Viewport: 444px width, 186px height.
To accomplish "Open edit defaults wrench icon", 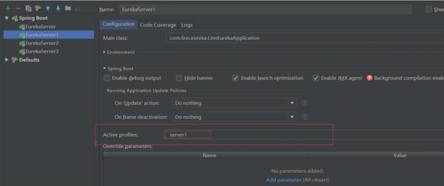I will point(38,8).
